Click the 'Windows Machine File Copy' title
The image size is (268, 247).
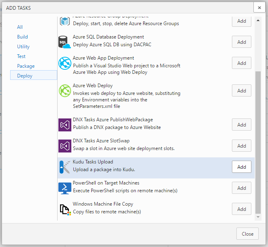click(x=103, y=204)
